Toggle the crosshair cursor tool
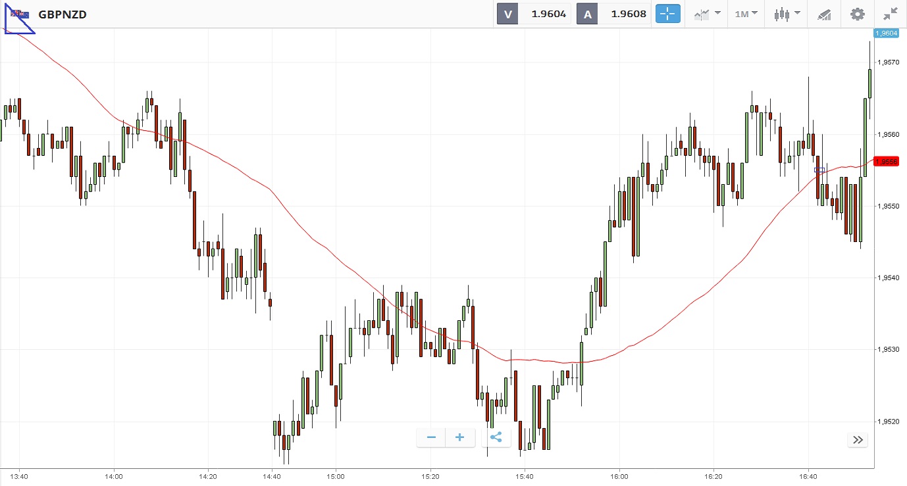907x486 pixels. point(667,14)
